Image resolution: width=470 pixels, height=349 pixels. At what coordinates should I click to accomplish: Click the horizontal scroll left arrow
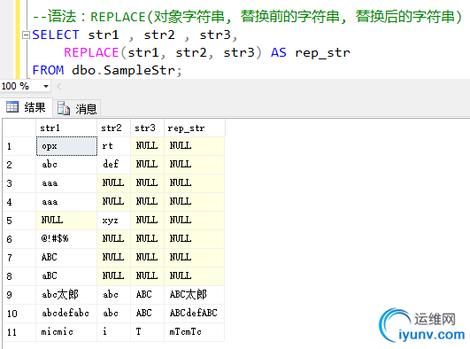[x=59, y=87]
